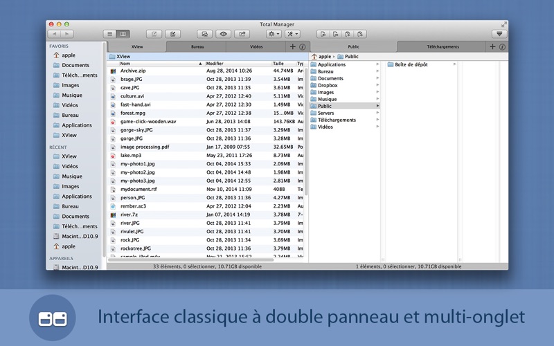Click the share arrow toolbar icon
The image size is (554, 346).
(x=242, y=34)
